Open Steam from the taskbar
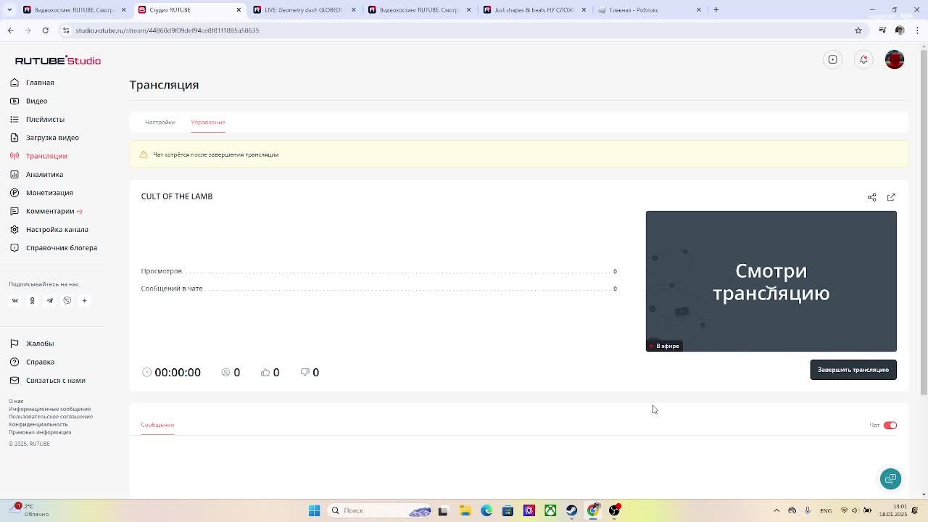This screenshot has height=522, width=928. pos(572,511)
